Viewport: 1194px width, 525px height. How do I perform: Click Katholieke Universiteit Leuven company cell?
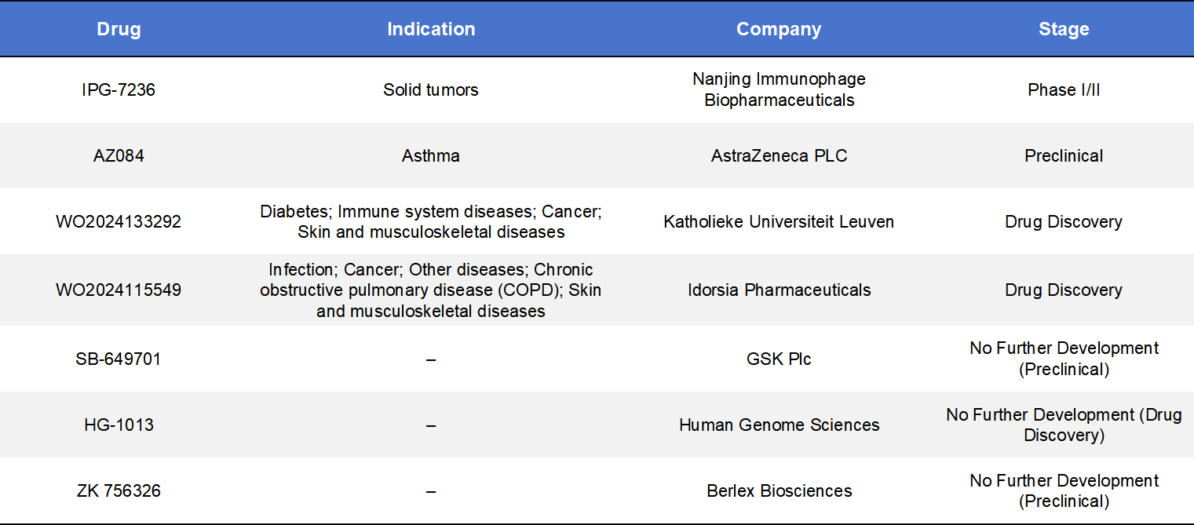779,221
